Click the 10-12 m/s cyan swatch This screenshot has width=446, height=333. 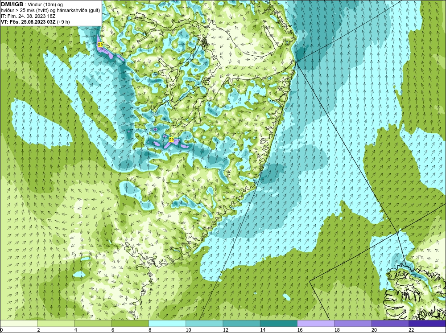[x=204, y=324]
